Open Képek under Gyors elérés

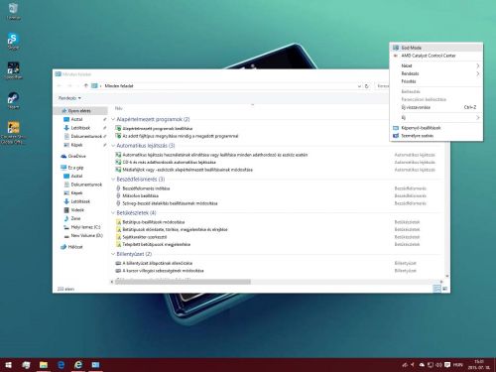[76, 145]
